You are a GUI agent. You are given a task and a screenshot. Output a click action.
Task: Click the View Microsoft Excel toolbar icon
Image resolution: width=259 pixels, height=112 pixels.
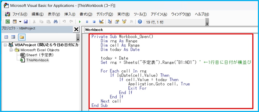[x=8, y=22]
